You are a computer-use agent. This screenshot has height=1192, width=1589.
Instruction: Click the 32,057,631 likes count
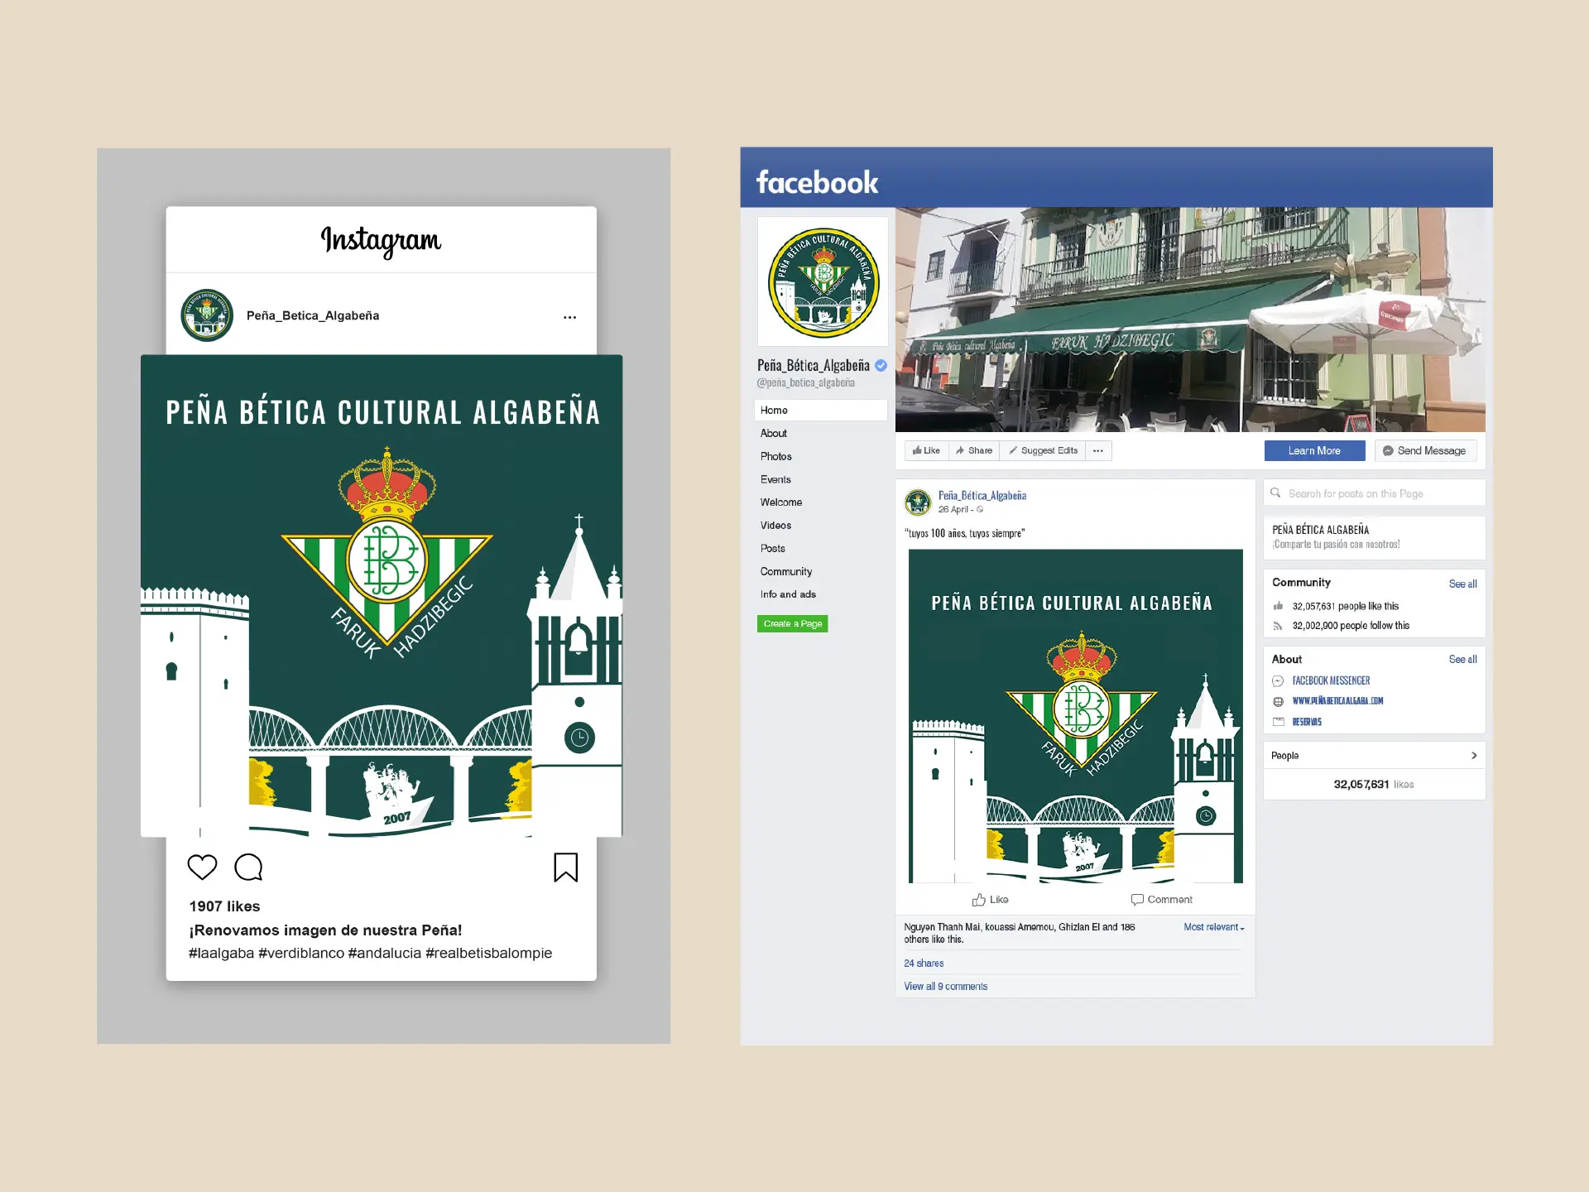tap(1373, 785)
